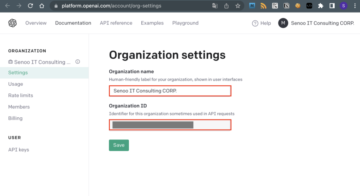
Task: Click the Organization name label
Action: point(131,72)
